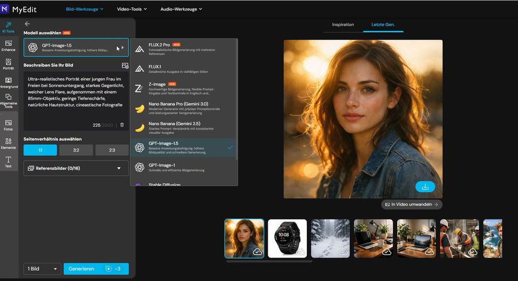Open the Allgemeine Tools sidebar item
Image resolution: width=518 pixels, height=281 pixels.
pyautogui.click(x=8, y=101)
